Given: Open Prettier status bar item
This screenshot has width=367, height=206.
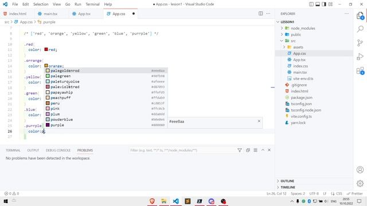Looking at the screenshot, I should point(354,193).
